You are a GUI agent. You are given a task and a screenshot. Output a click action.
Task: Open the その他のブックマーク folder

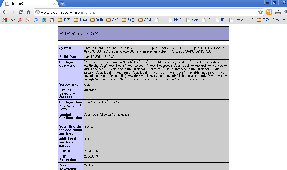click(x=272, y=20)
